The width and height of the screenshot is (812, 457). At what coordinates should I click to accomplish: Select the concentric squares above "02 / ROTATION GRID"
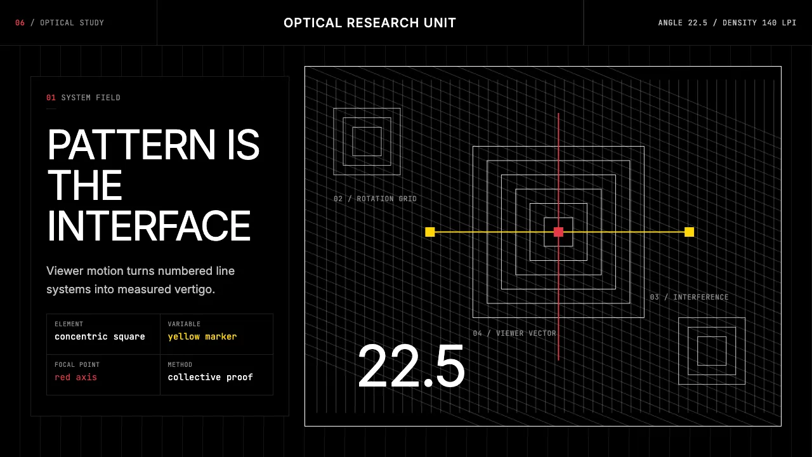click(x=367, y=142)
